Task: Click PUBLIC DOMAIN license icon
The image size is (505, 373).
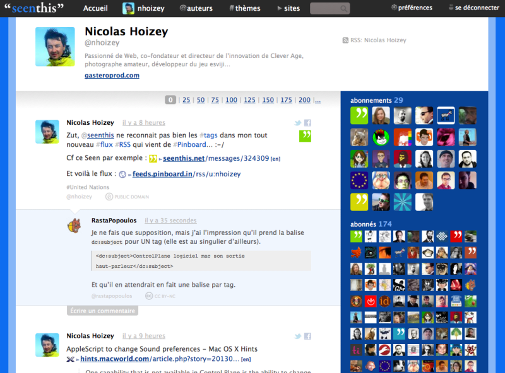Action: pos(109,197)
